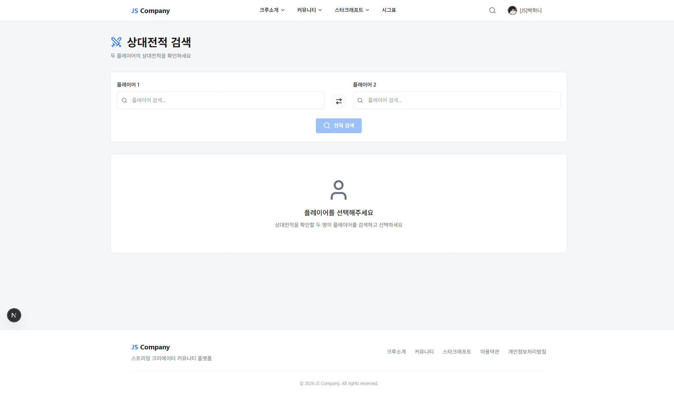The height and width of the screenshot is (398, 674).
Task: Click magnifier icon in 플레이어 2 field
Action: pos(360,101)
